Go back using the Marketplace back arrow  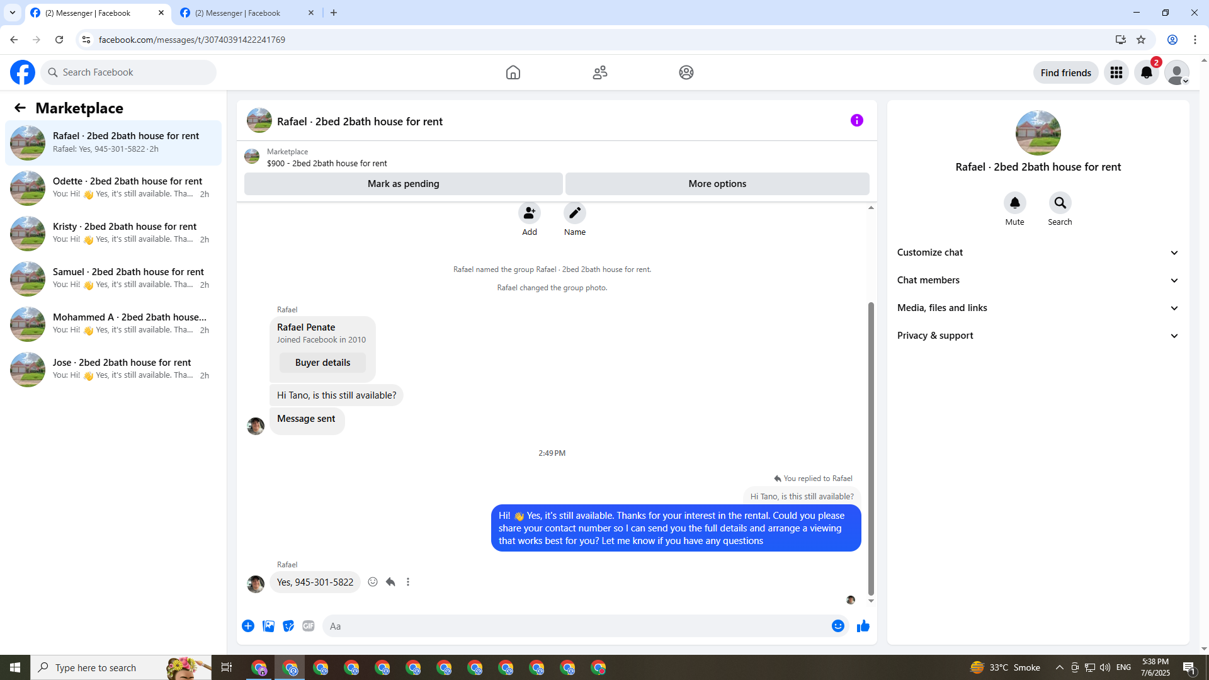(x=20, y=108)
